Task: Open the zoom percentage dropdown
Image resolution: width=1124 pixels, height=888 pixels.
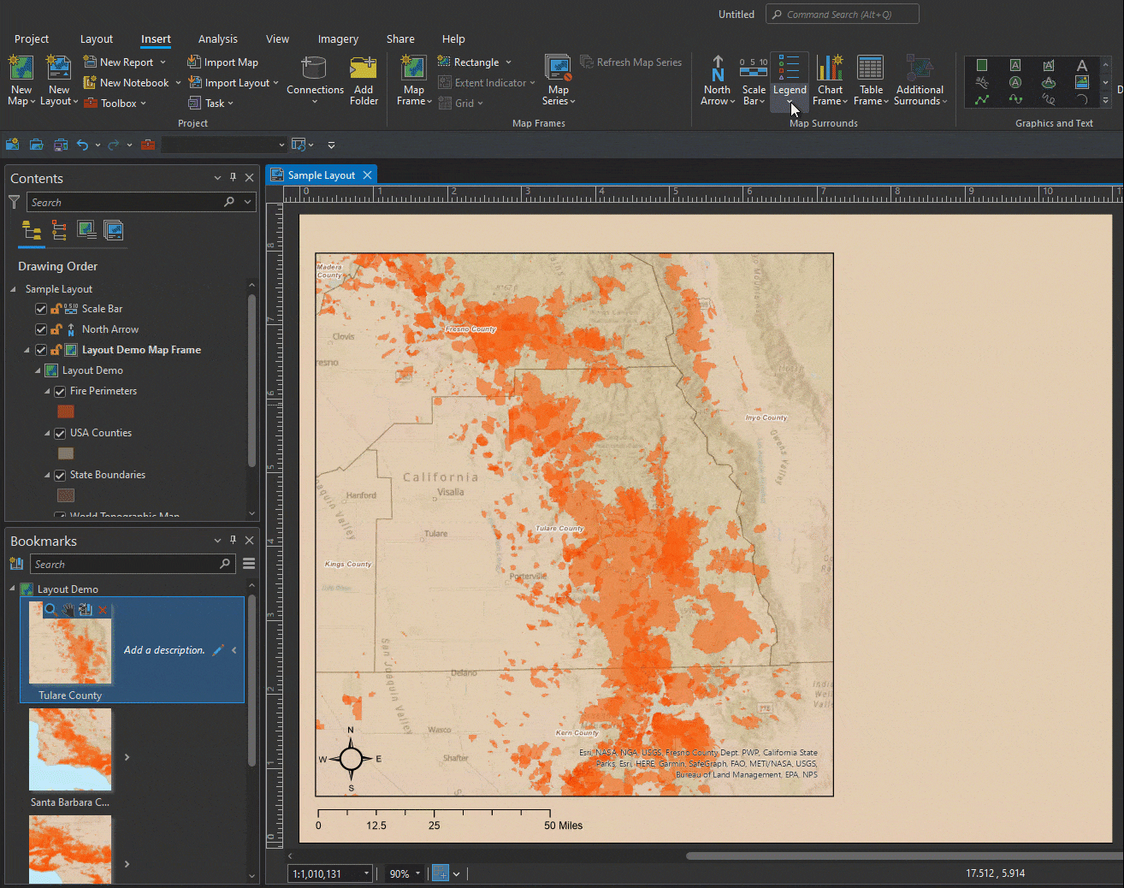Action: pos(417,873)
